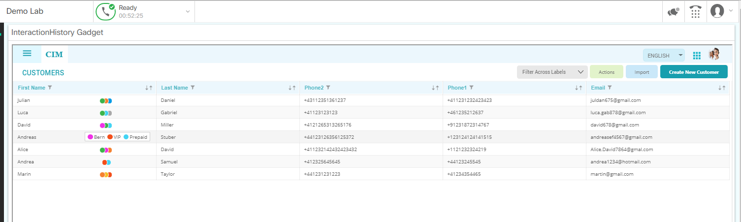Select the customer first name Luca
This screenshot has height=222, width=741.
click(x=23, y=112)
